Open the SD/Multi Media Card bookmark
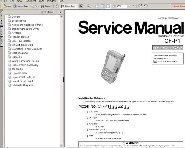The image size is (185, 148). click(x=22, y=45)
